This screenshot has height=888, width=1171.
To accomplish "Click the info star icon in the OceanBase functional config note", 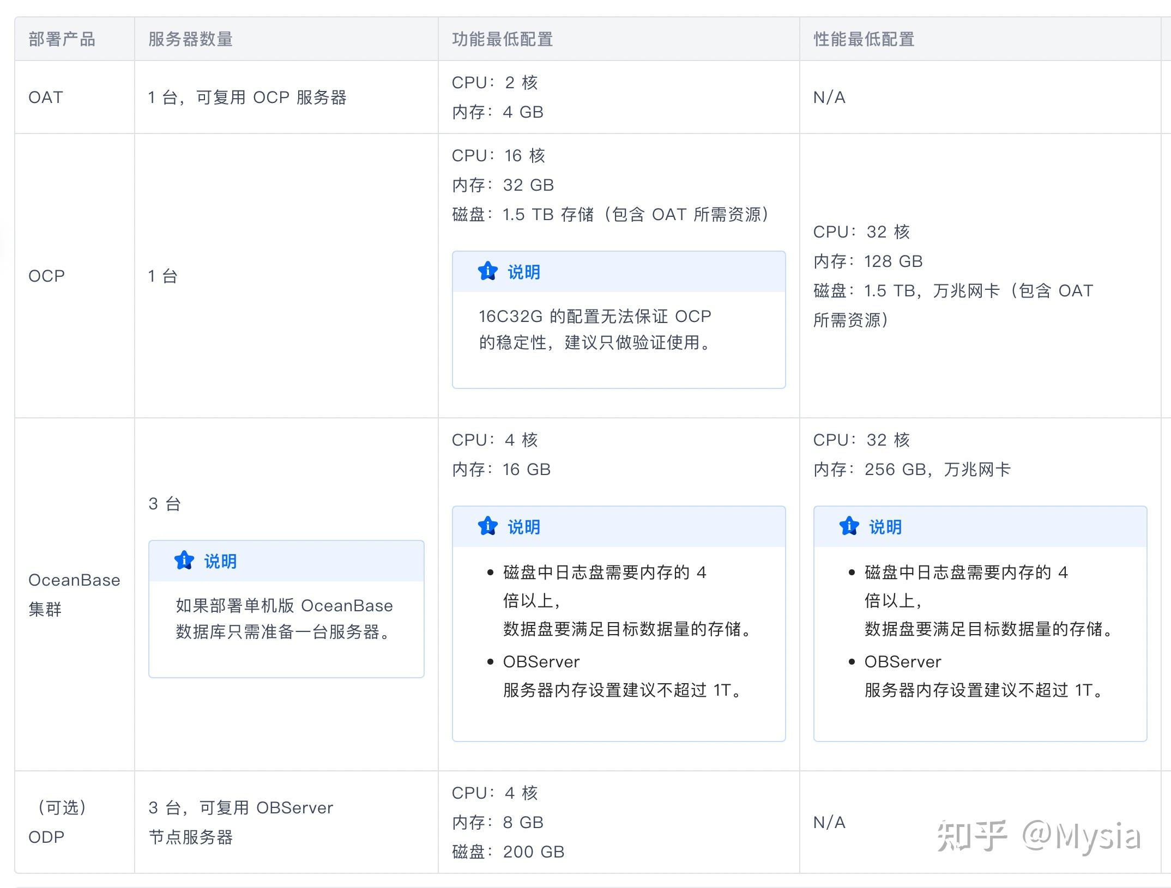I will click(x=487, y=526).
